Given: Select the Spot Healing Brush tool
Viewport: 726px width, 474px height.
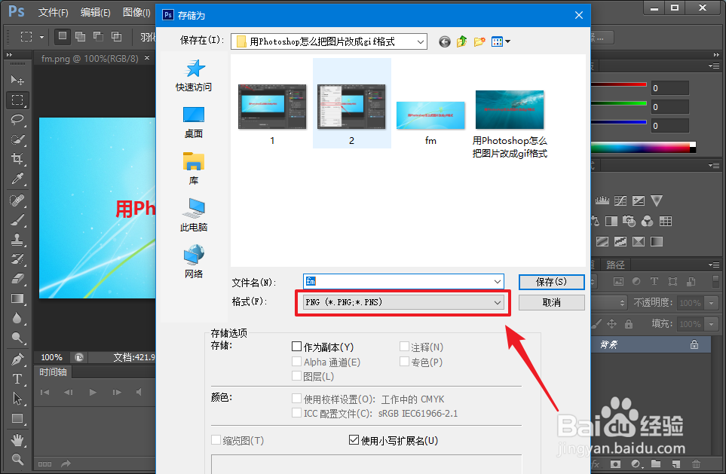Looking at the screenshot, I should coord(17,200).
